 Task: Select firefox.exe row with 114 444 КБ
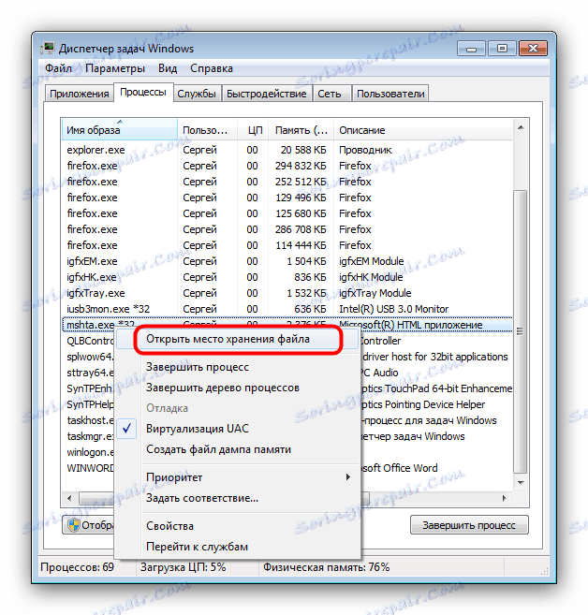(287, 245)
